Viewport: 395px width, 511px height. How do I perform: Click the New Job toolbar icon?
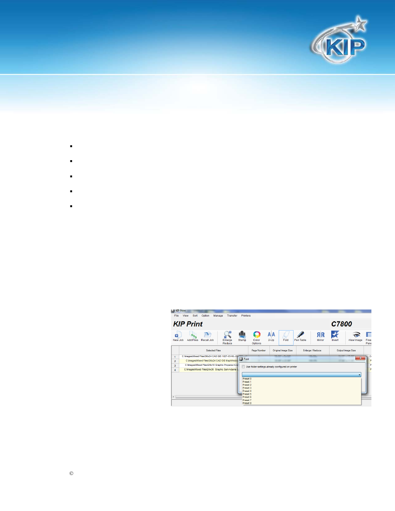(x=178, y=336)
